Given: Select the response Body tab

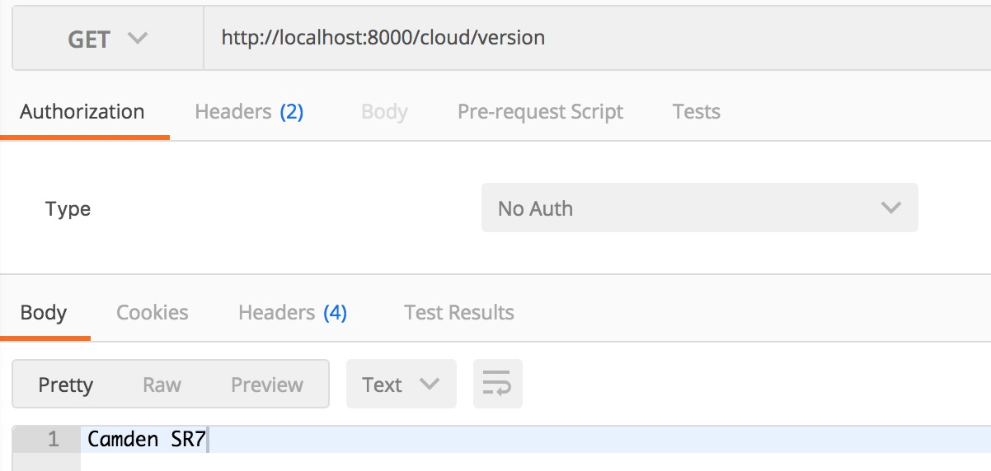Looking at the screenshot, I should 44,313.
